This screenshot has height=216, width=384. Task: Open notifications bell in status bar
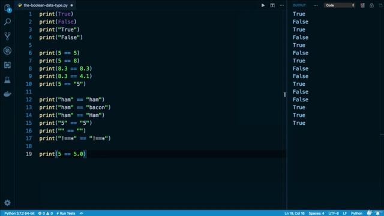[377, 214]
